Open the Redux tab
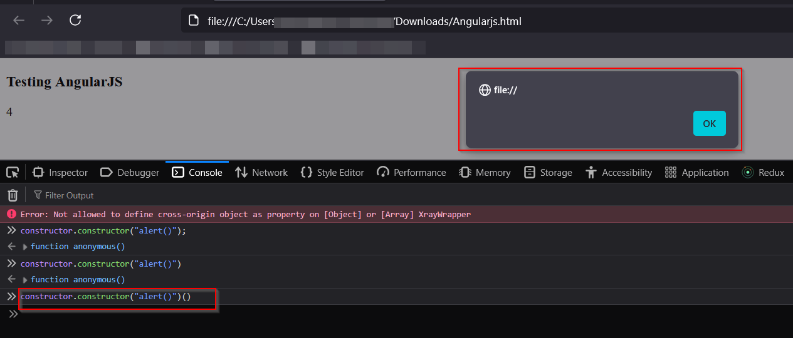The height and width of the screenshot is (338, 793). click(763, 173)
